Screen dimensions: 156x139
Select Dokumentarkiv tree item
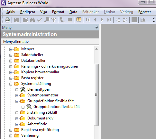[x=40, y=118]
